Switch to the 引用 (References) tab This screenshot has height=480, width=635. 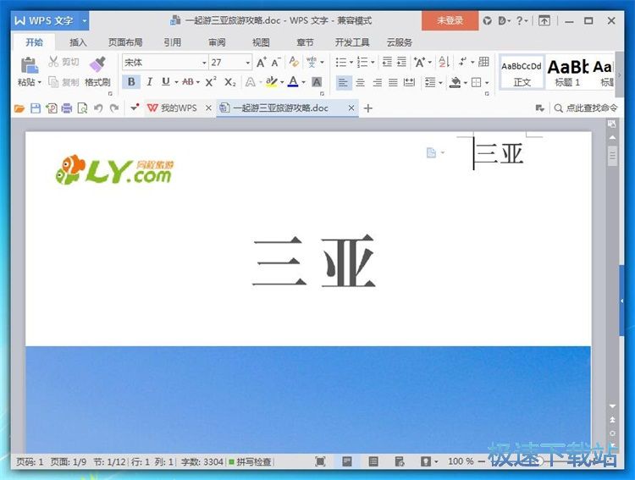click(x=172, y=42)
